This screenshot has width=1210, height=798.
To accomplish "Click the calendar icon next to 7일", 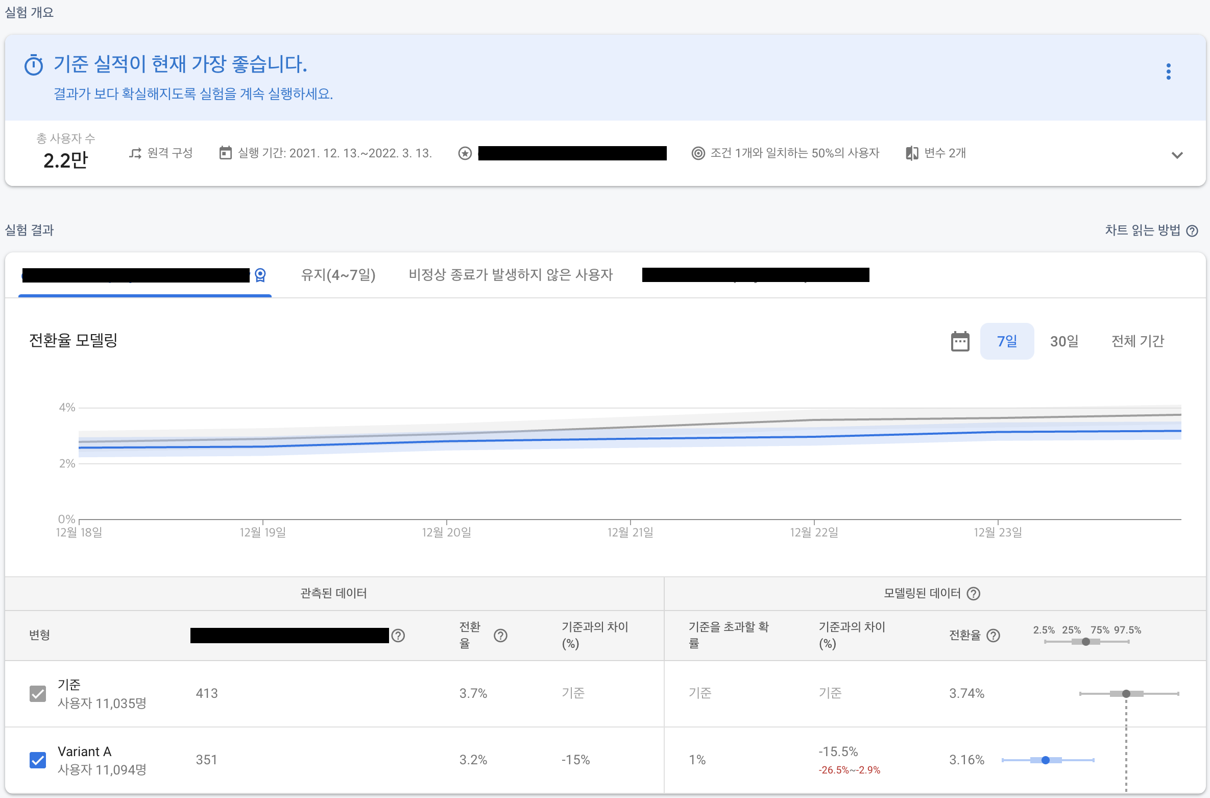I will coord(960,341).
